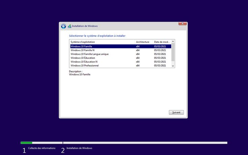The width and height of the screenshot is (248, 155).
Task: Close the Installation de Windows dialog
Action: (x=183, y=23)
